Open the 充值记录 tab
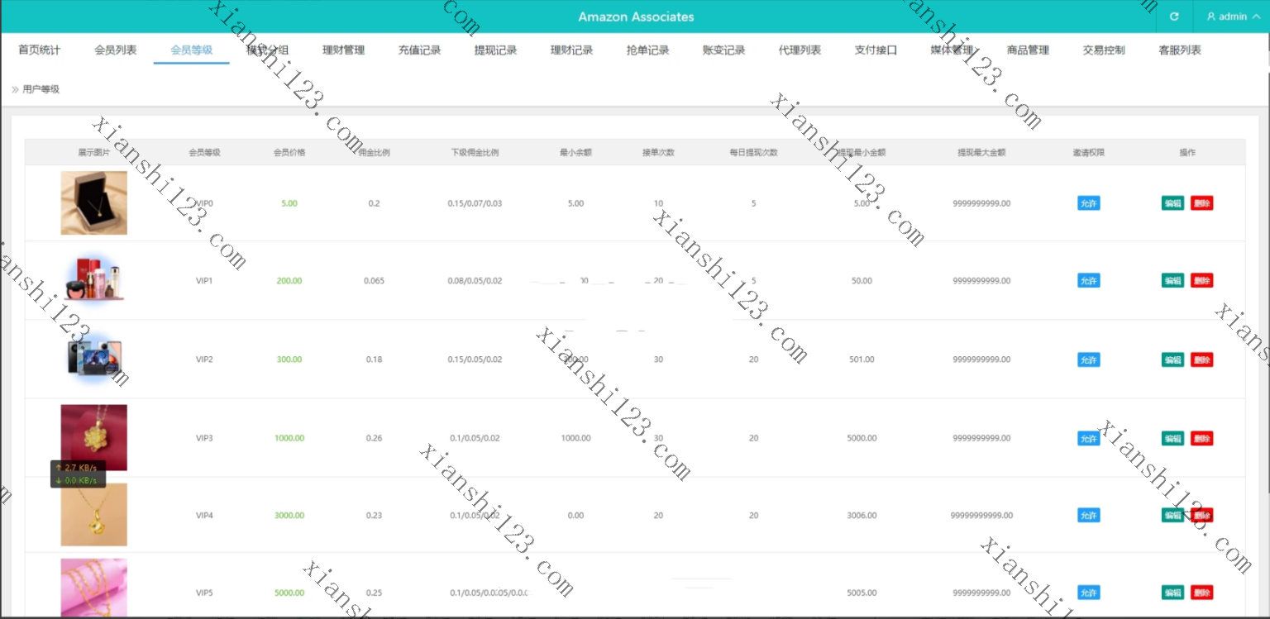The height and width of the screenshot is (619, 1270). pyautogui.click(x=420, y=50)
